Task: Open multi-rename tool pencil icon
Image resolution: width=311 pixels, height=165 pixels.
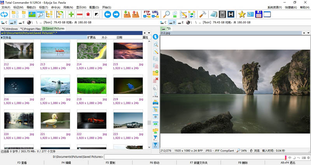Action: [x=183, y=14]
